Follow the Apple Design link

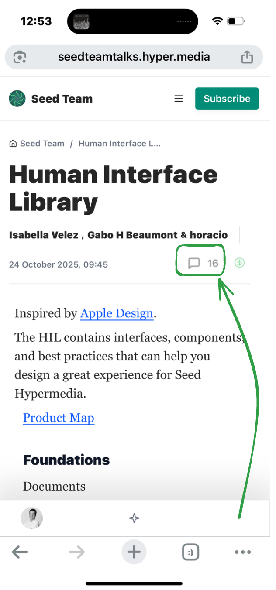117,313
